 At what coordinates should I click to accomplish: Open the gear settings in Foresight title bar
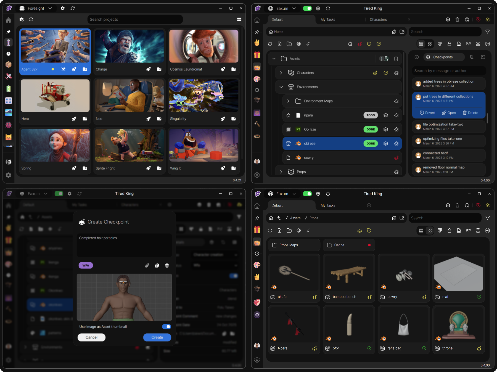coord(63,8)
